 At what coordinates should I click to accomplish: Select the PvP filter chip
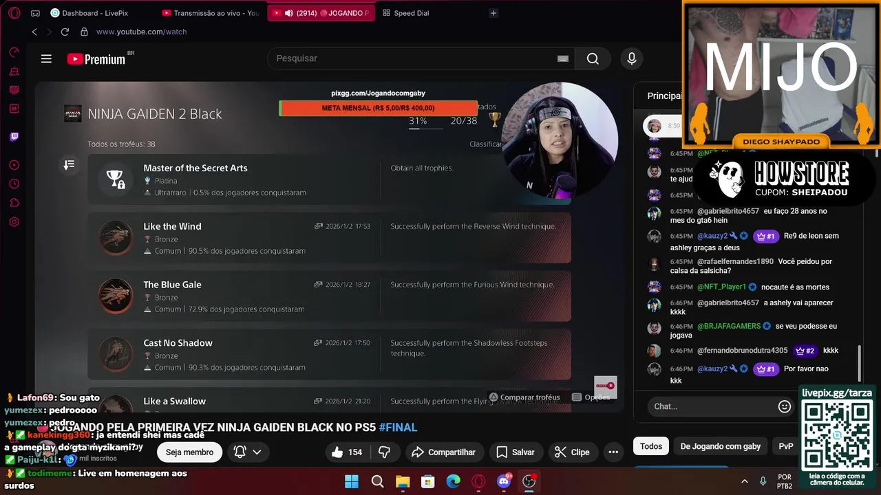(x=786, y=446)
